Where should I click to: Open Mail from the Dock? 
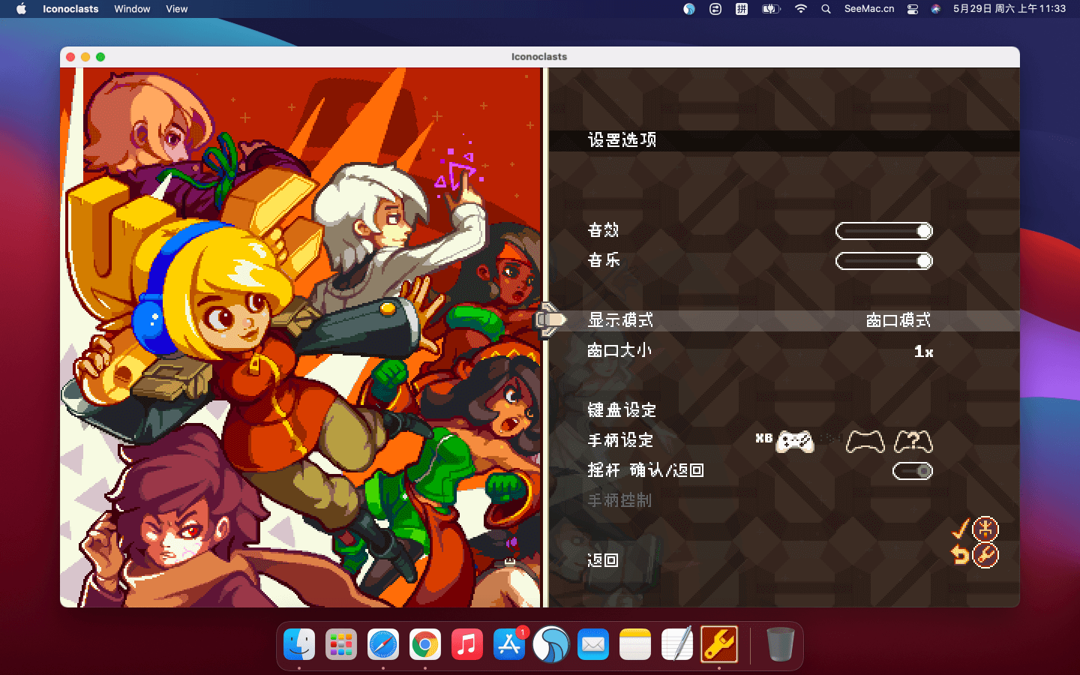(x=593, y=644)
